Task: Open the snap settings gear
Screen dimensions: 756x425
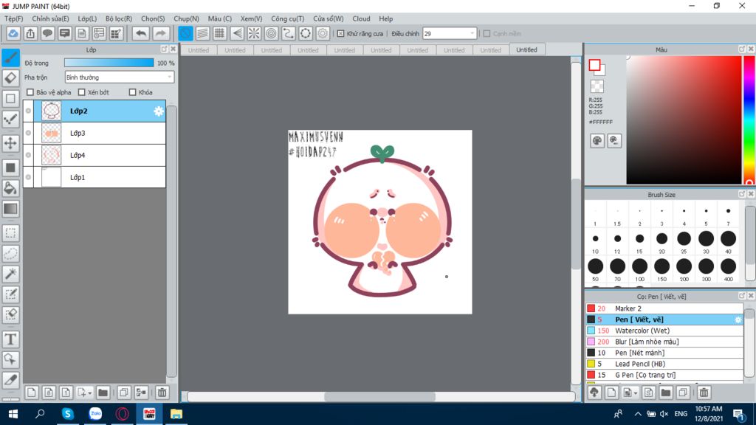Action: tap(323, 34)
